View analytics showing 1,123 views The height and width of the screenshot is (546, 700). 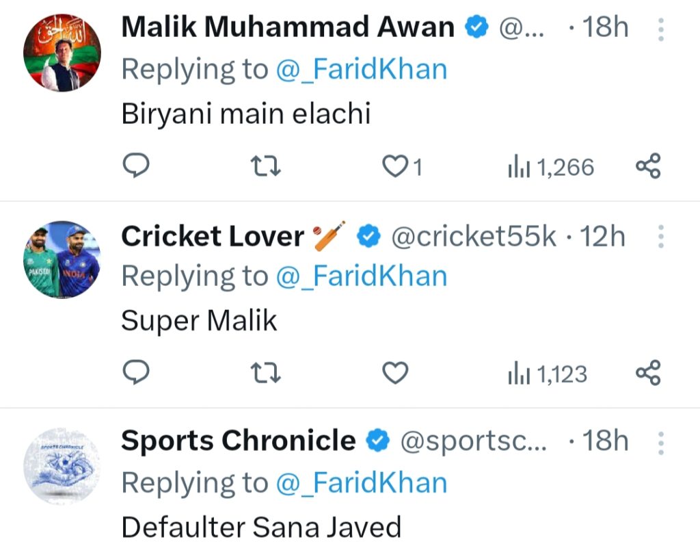point(547,374)
